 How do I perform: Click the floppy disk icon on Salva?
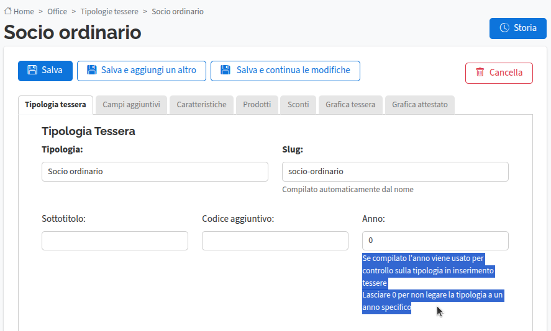32,71
